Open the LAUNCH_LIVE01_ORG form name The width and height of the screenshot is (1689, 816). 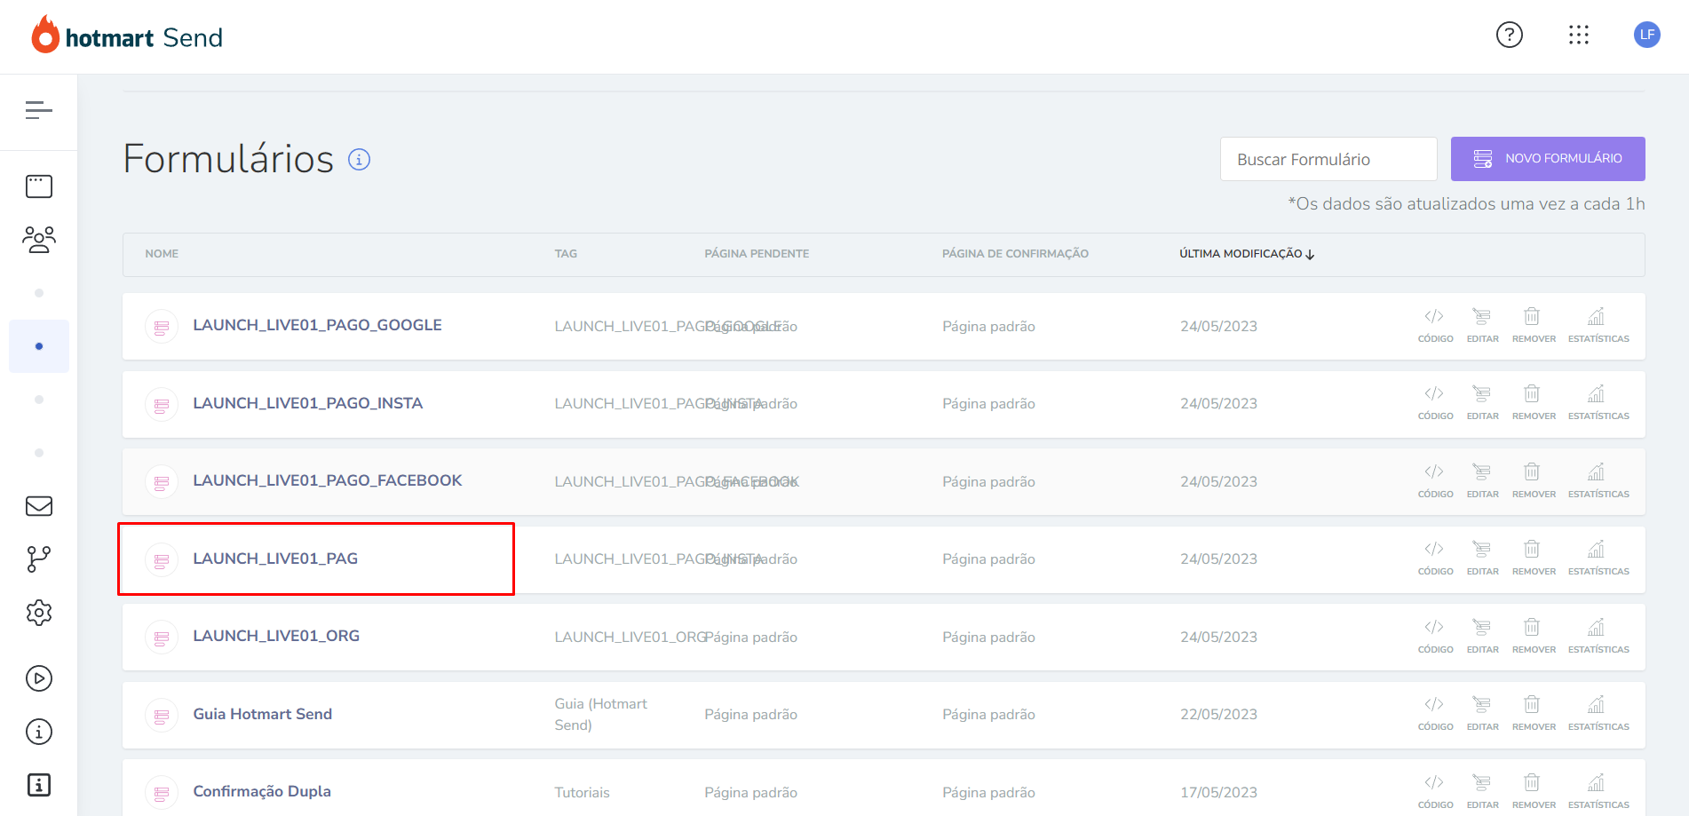coord(276,636)
